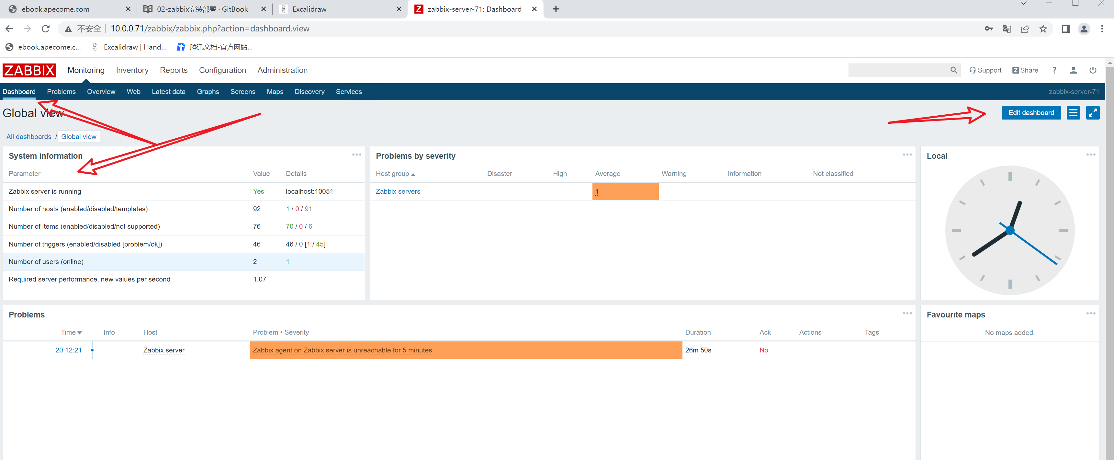Screen dimensions: 1114x460
Task: Click the Zabbix logo
Action: pyautogui.click(x=29, y=70)
